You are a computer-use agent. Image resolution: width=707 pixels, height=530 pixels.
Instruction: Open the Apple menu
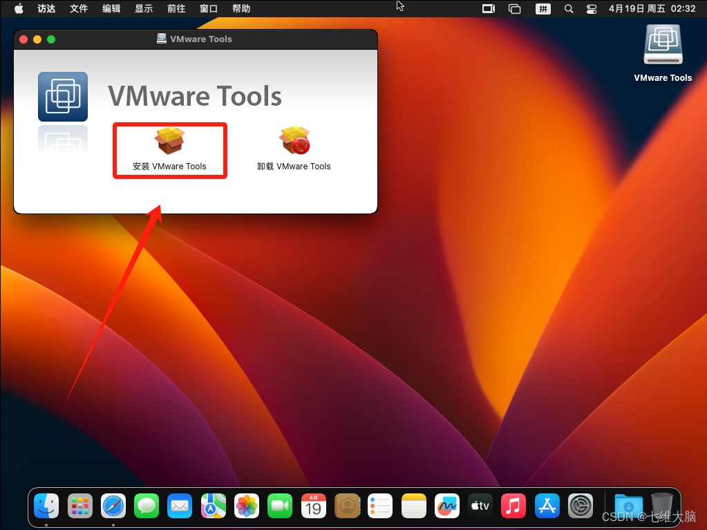pos(19,8)
